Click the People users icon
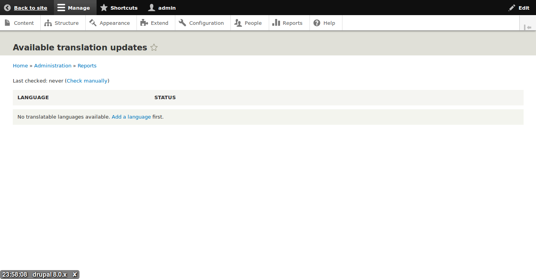This screenshot has height=279, width=536. tap(238, 23)
